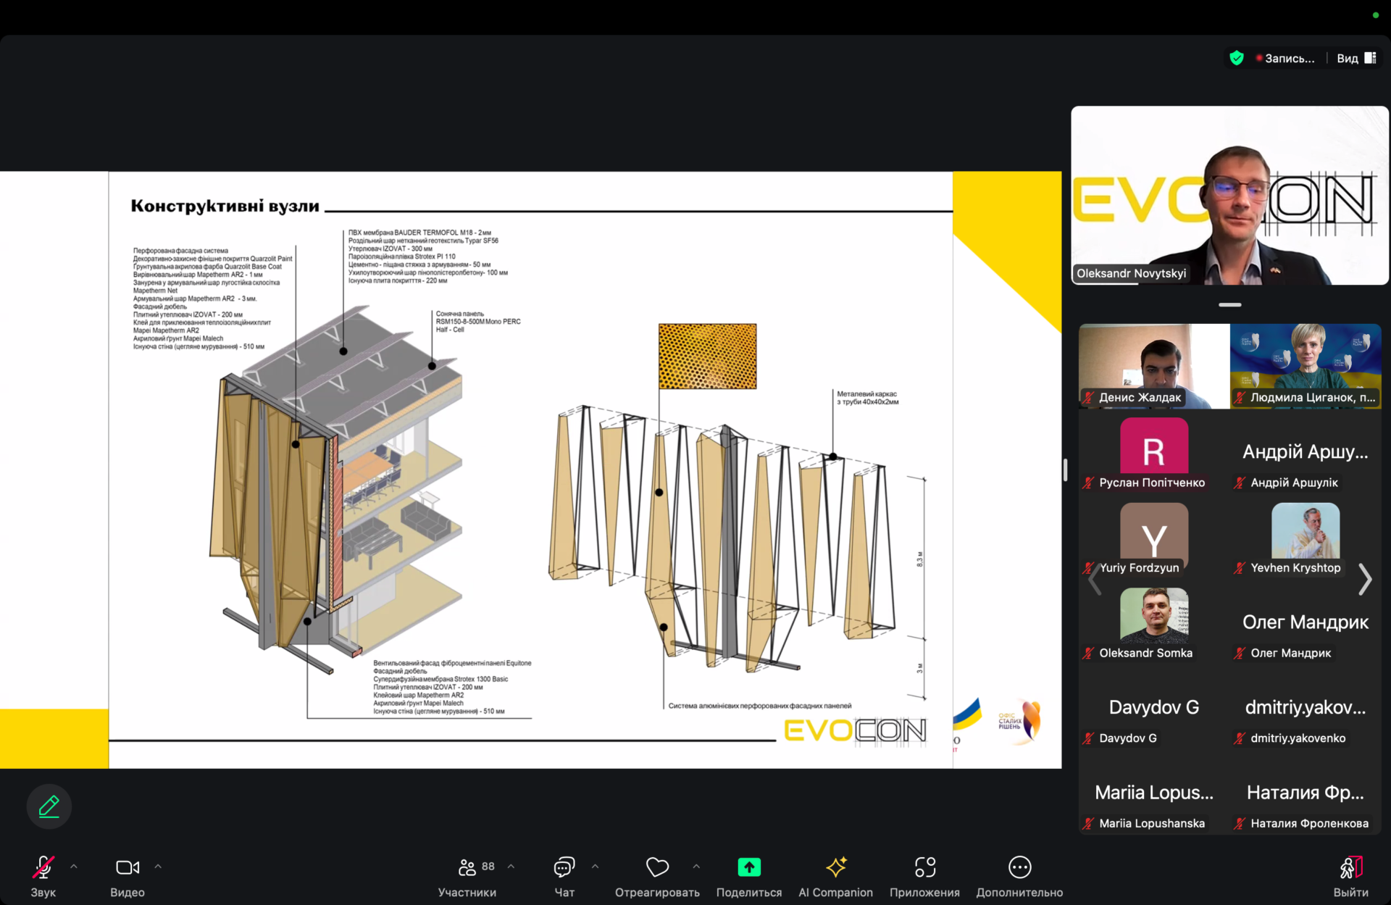Expand the arrow next to Участники count

pos(511,866)
